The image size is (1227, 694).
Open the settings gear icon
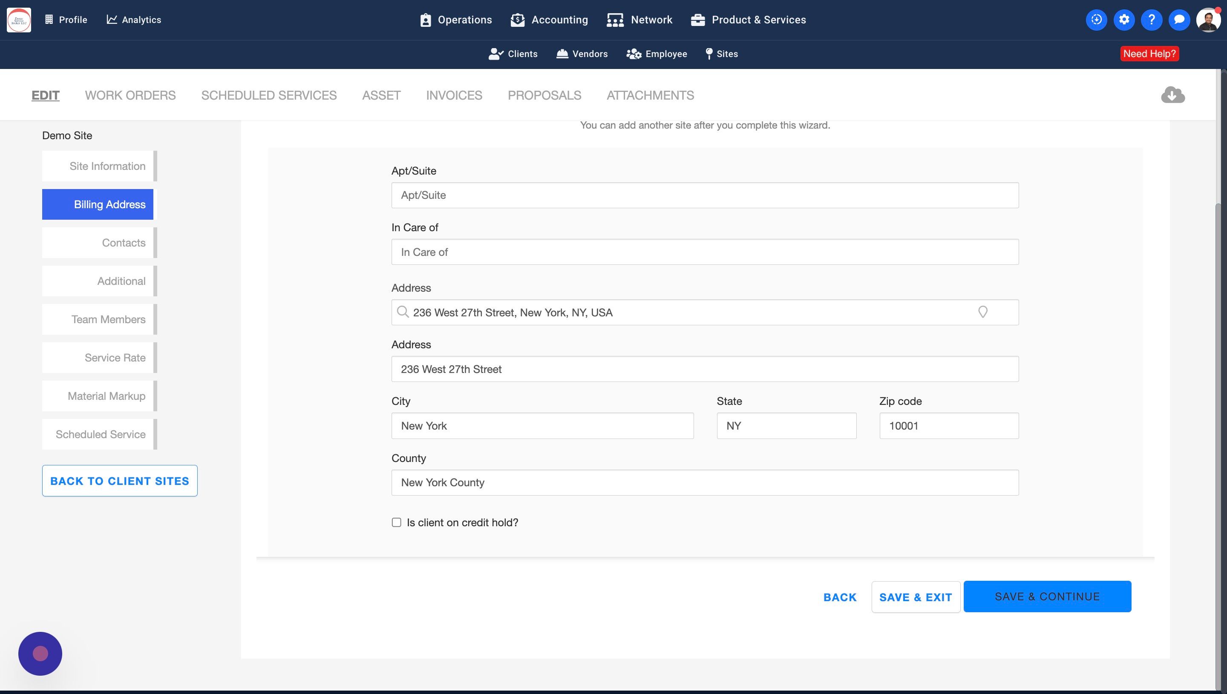pyautogui.click(x=1124, y=20)
